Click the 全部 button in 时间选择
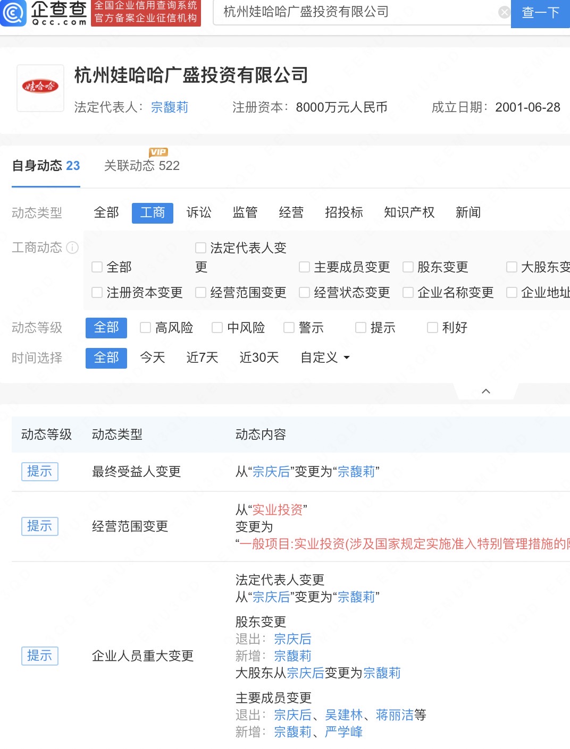This screenshot has height=749, width=570. pos(106,358)
